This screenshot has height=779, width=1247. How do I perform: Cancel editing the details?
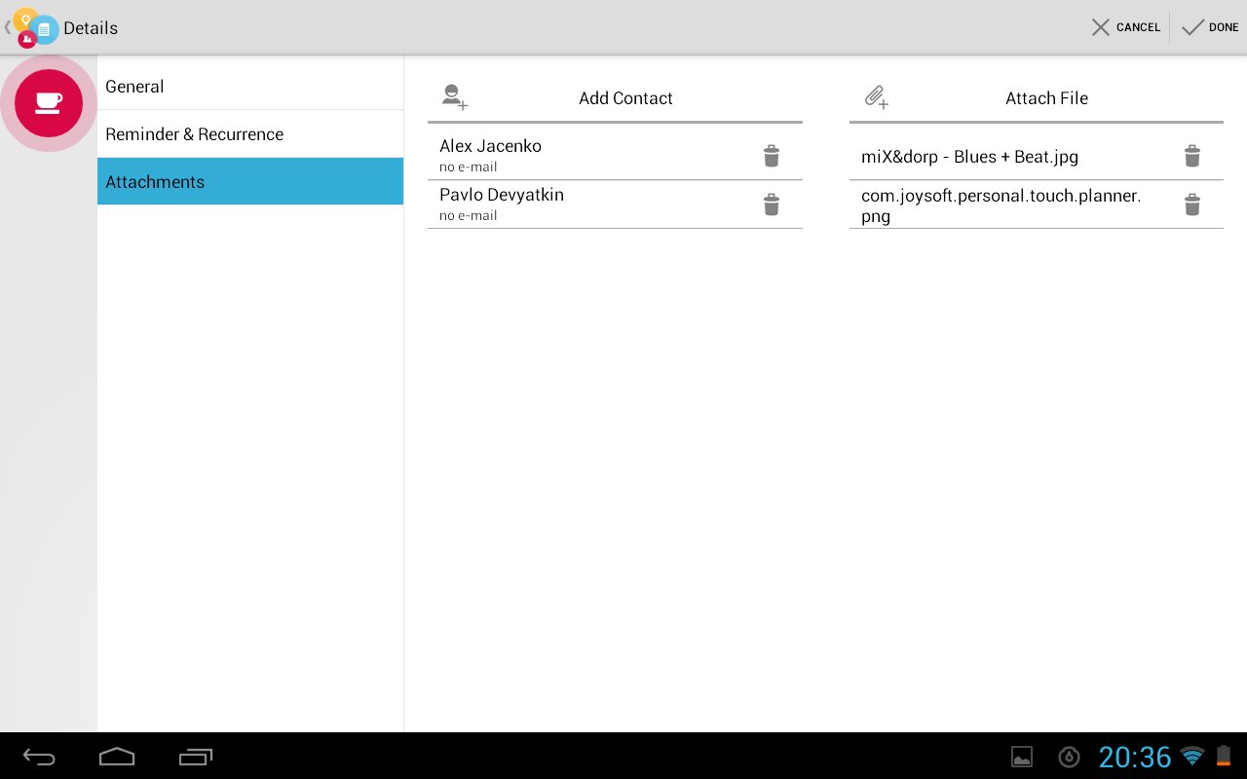pyautogui.click(x=1126, y=27)
